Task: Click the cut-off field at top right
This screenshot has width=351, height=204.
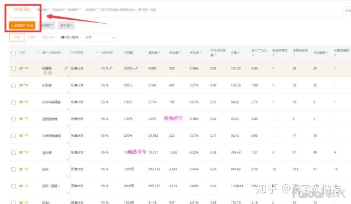Action: pyautogui.click(x=347, y=11)
